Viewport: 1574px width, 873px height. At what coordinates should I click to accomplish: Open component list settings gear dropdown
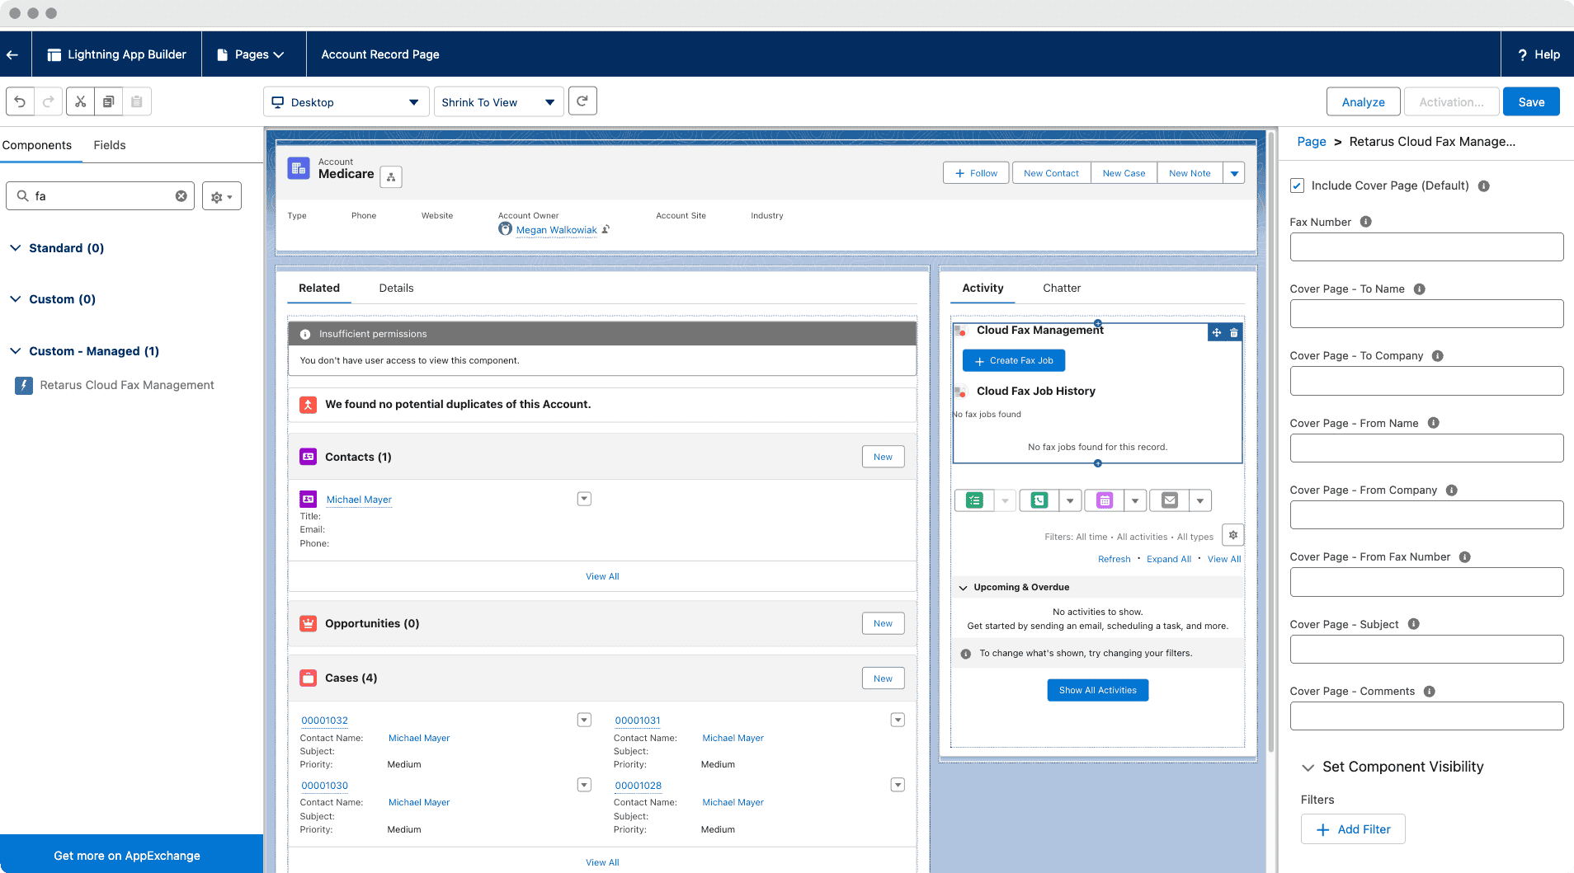[x=222, y=196]
